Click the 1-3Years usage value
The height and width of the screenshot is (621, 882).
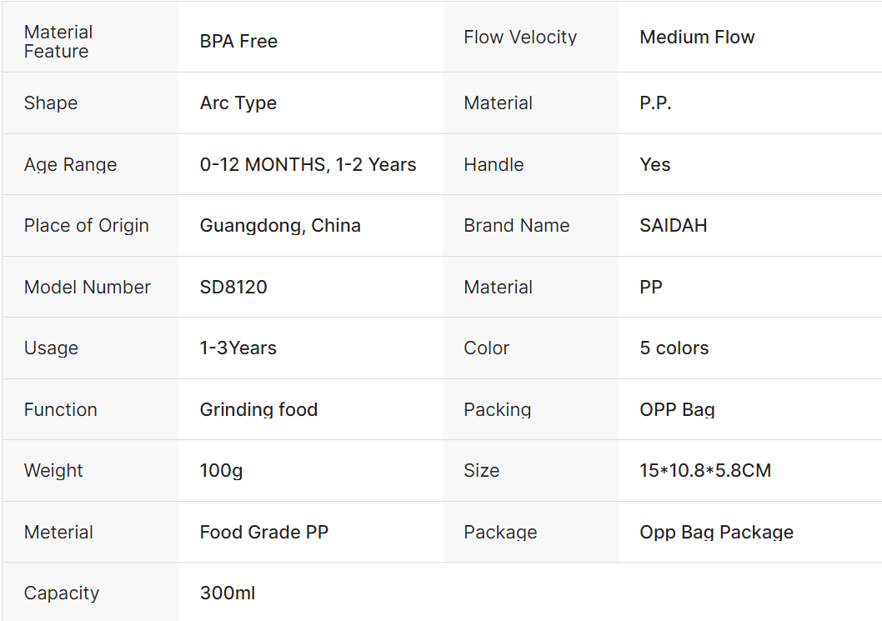click(x=238, y=348)
